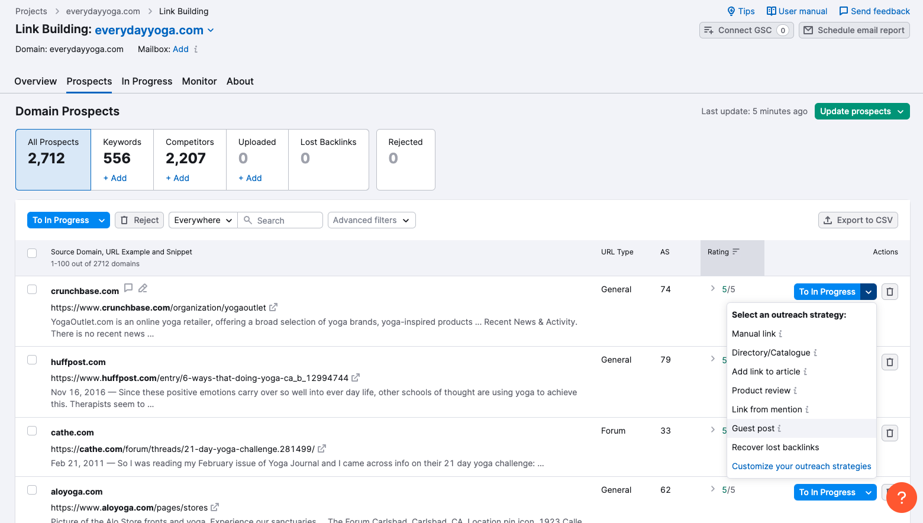The image size is (923, 523).
Task: Open the About tab
Action: pyautogui.click(x=240, y=82)
